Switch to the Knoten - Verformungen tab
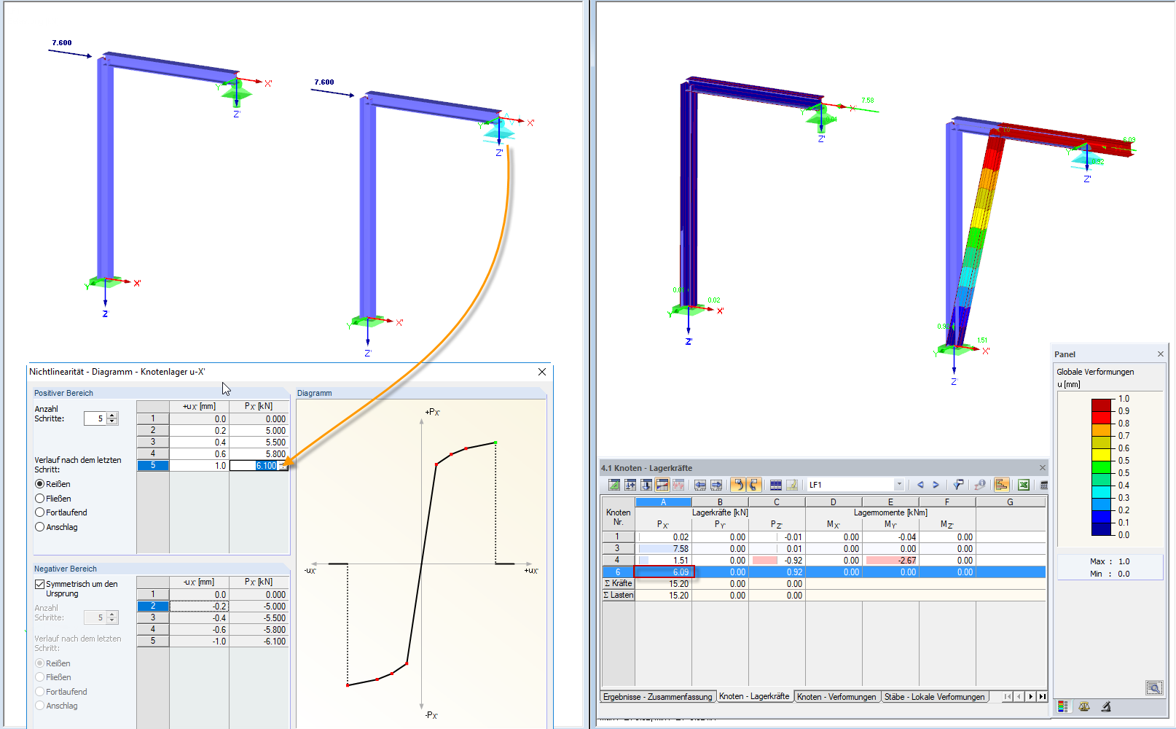Viewport: 1176px width, 729px height. pos(838,697)
